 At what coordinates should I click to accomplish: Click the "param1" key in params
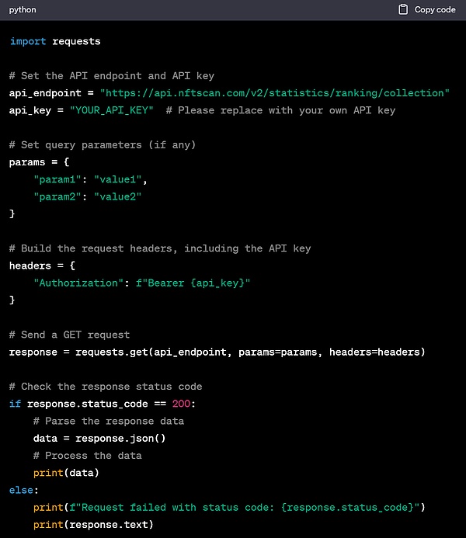tap(57, 179)
